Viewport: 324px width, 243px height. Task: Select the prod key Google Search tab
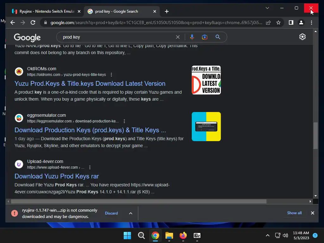(x=122, y=11)
